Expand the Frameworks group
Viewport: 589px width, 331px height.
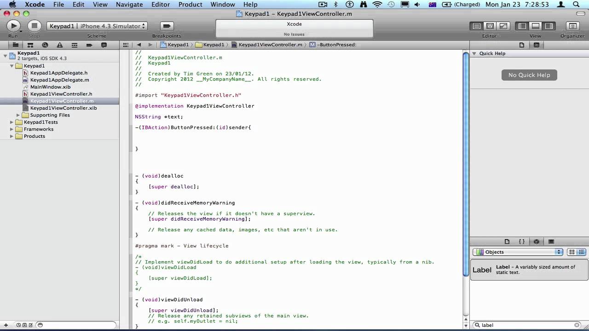pos(12,129)
